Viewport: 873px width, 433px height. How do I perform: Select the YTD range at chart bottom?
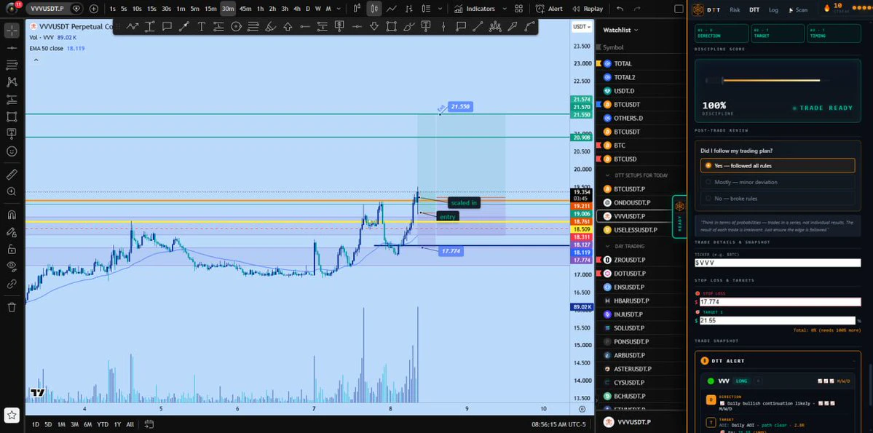coord(103,424)
